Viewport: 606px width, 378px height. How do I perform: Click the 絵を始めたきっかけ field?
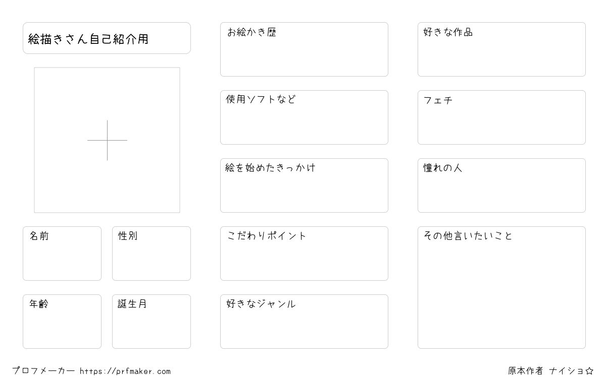(x=304, y=185)
